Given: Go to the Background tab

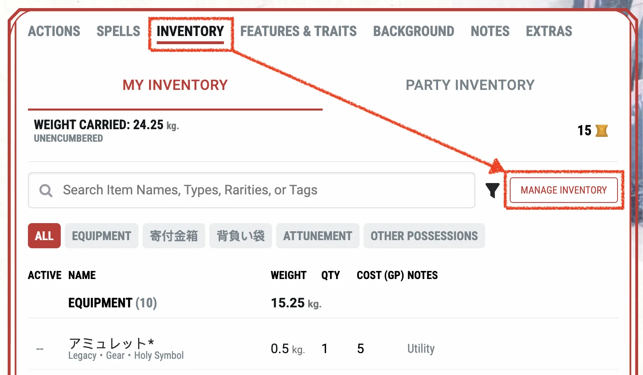Looking at the screenshot, I should (x=413, y=31).
